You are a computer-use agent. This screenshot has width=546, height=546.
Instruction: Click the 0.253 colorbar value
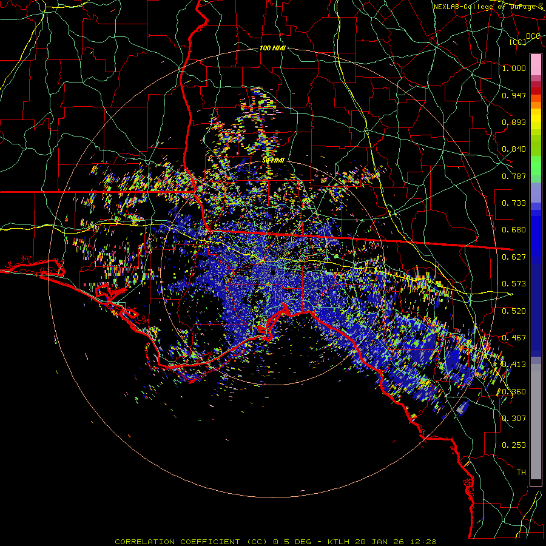(514, 445)
